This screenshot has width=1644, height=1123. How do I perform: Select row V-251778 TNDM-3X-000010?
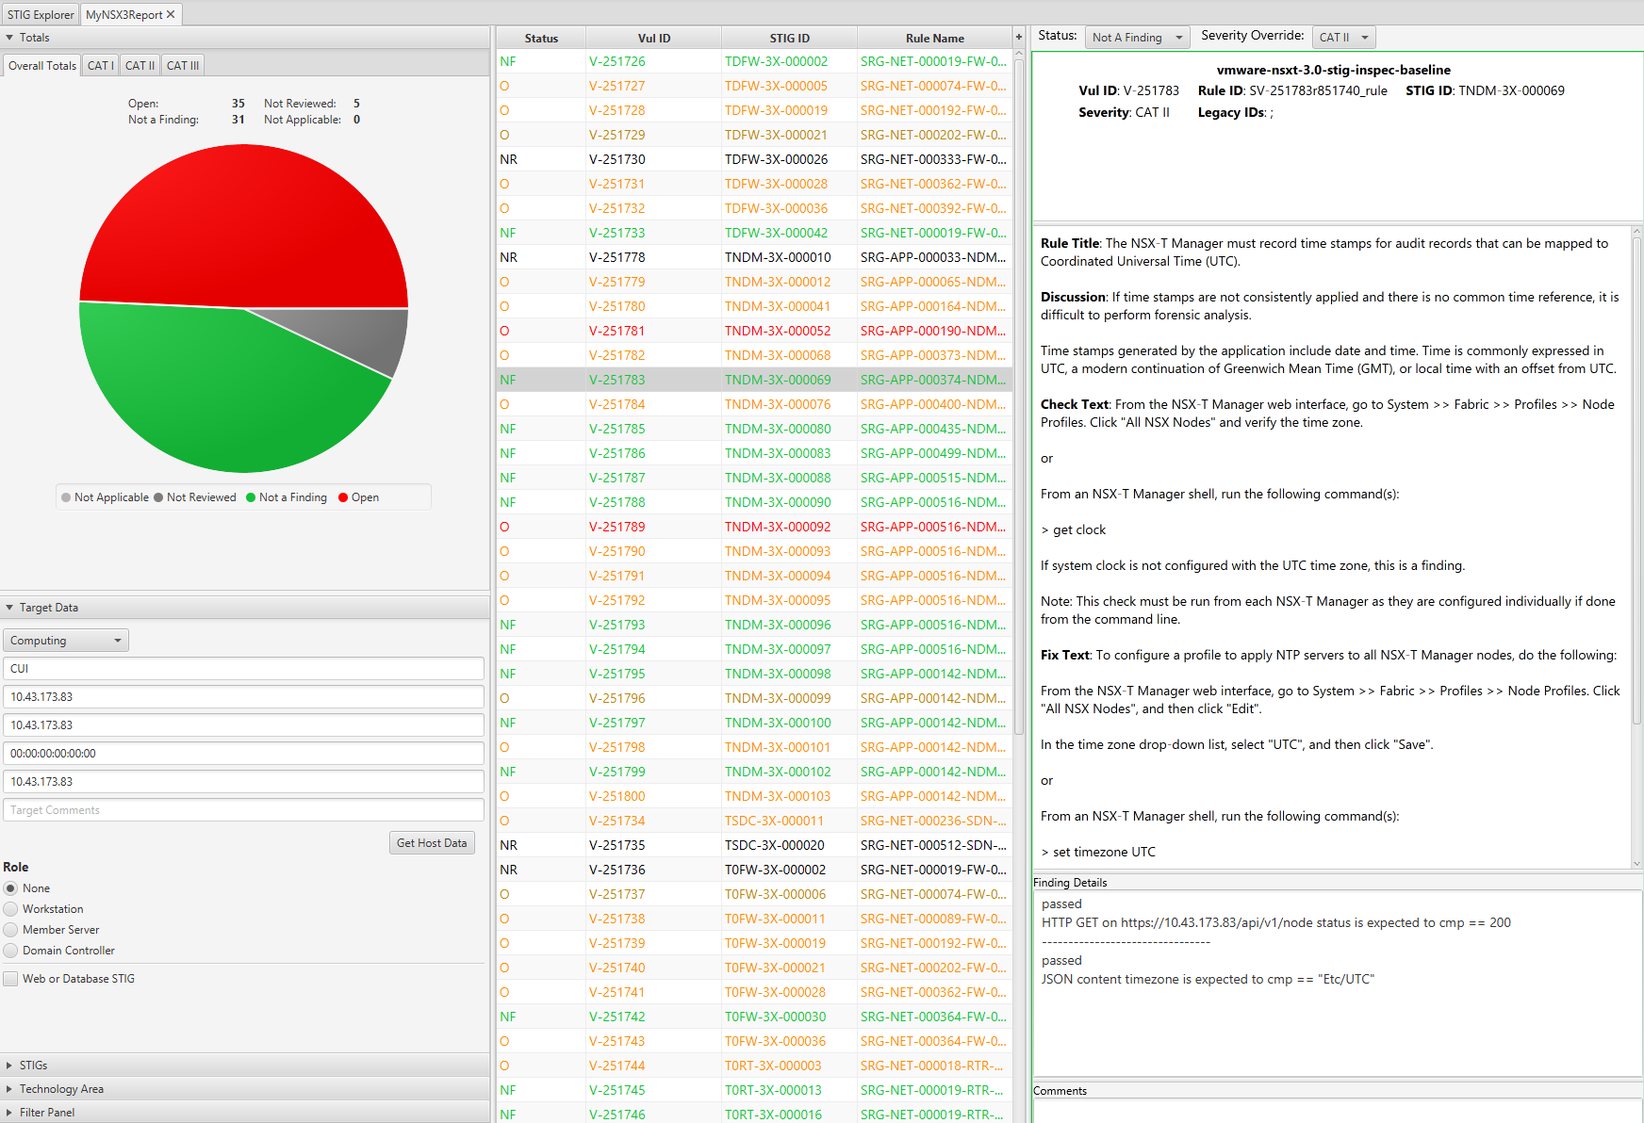pos(754,257)
